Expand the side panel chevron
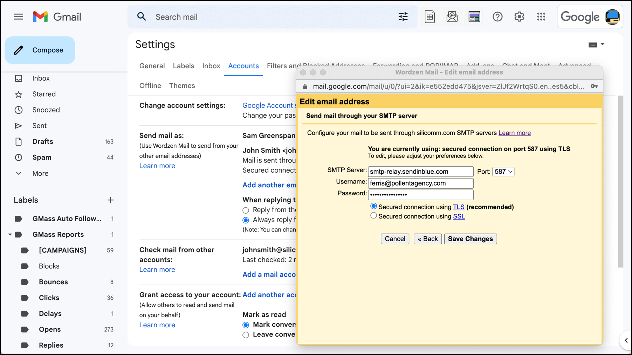The image size is (632, 355). (x=626, y=340)
